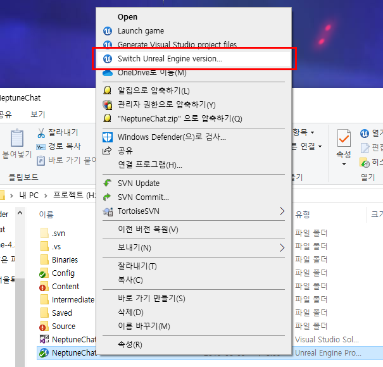The image size is (383, 367).
Task: Click 바로 가기 붙여넣기 paste shortcut in ribbon
Action: [66, 161]
